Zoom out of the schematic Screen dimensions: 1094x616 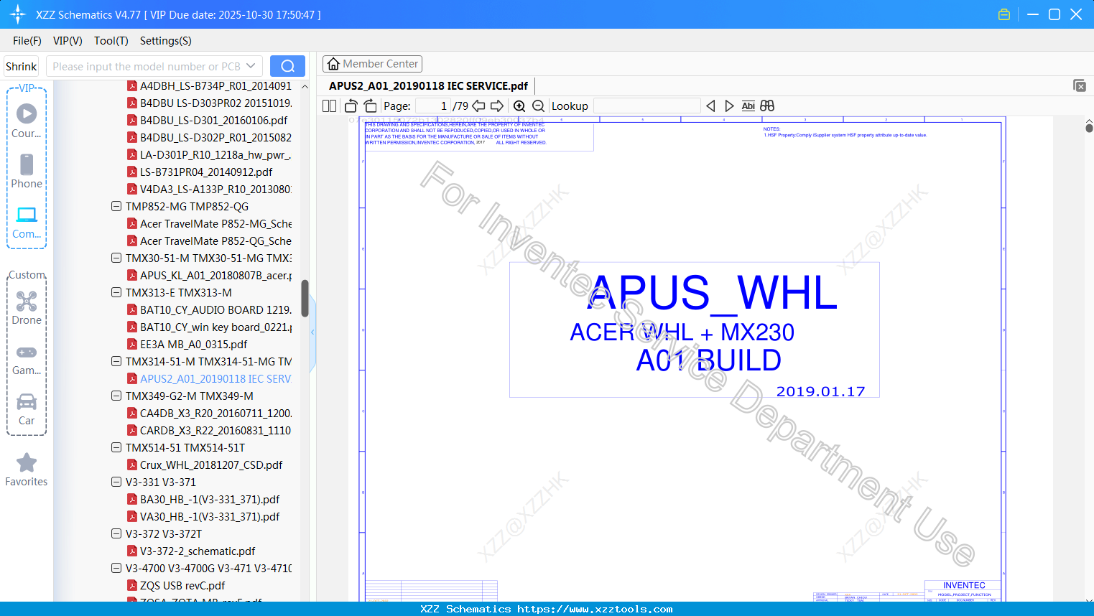pyautogui.click(x=538, y=106)
